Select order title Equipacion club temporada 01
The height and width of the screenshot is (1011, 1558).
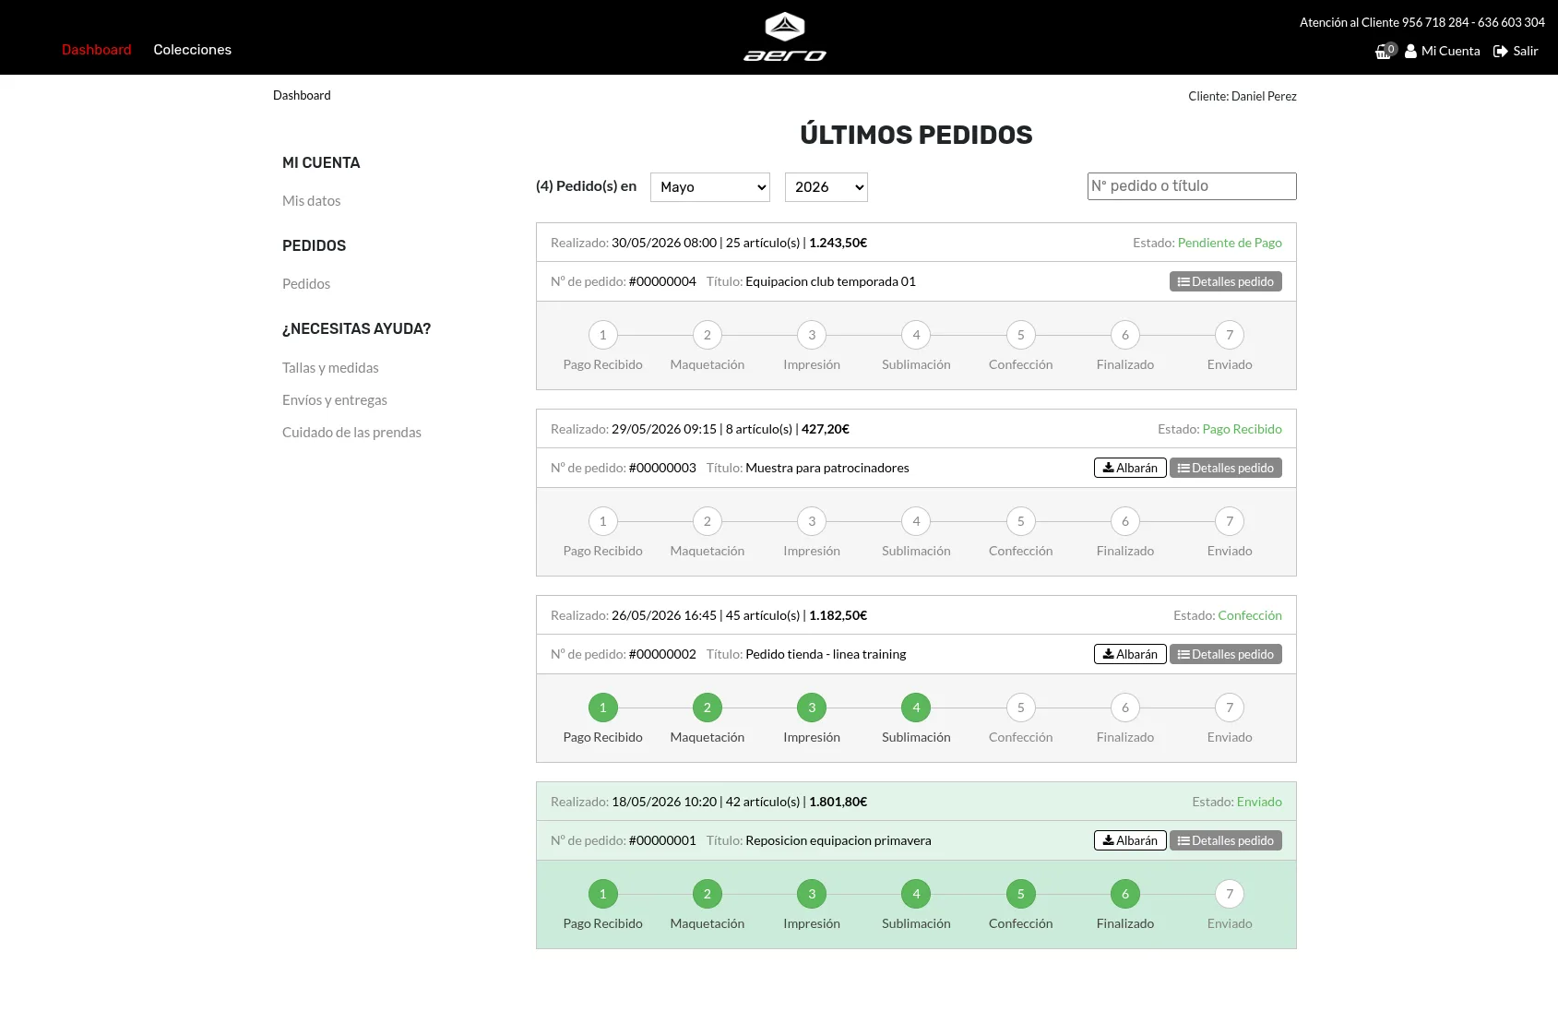(x=830, y=281)
